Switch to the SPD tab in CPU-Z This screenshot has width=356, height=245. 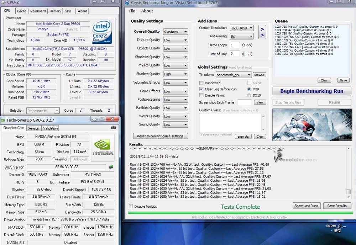[68, 11]
